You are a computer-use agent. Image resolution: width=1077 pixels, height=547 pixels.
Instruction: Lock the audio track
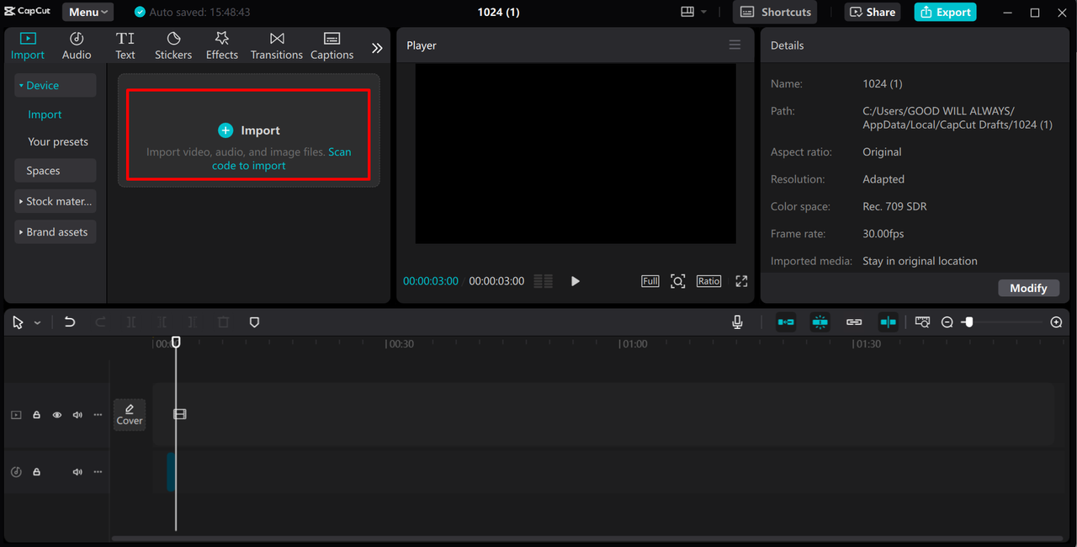[37, 472]
